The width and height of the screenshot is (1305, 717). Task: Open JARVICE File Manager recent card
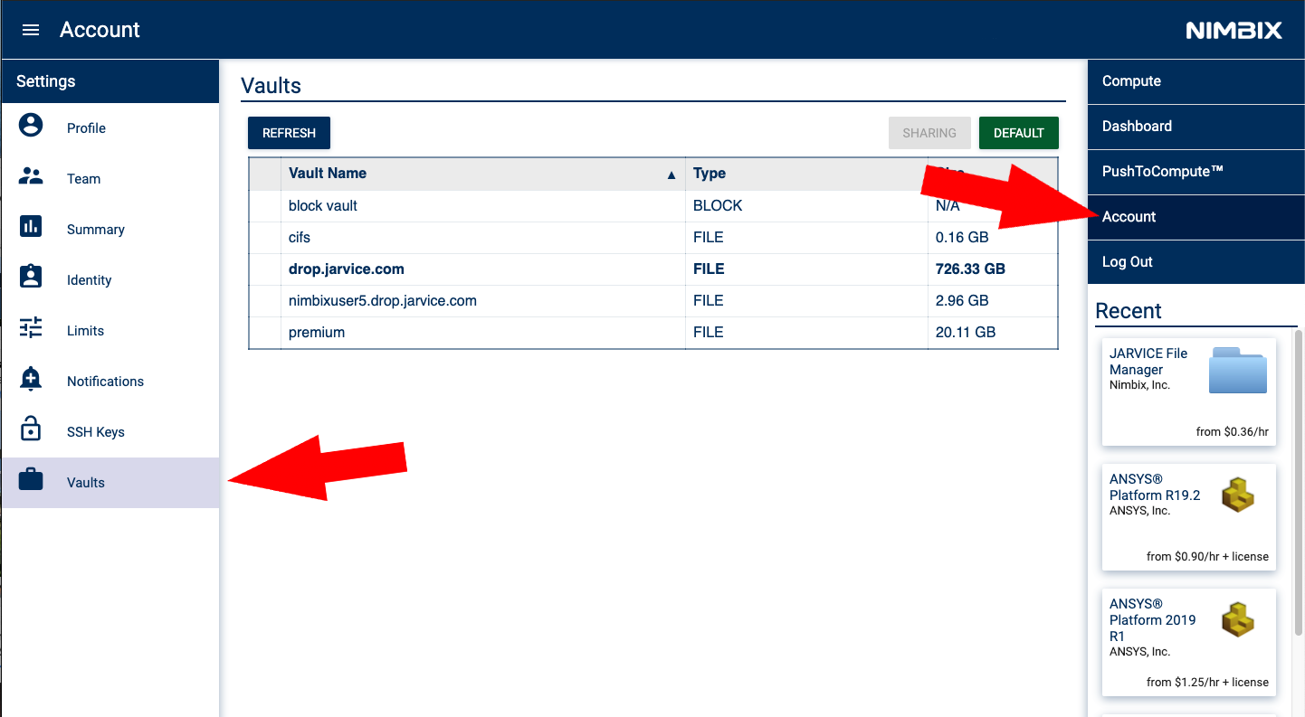coord(1189,392)
